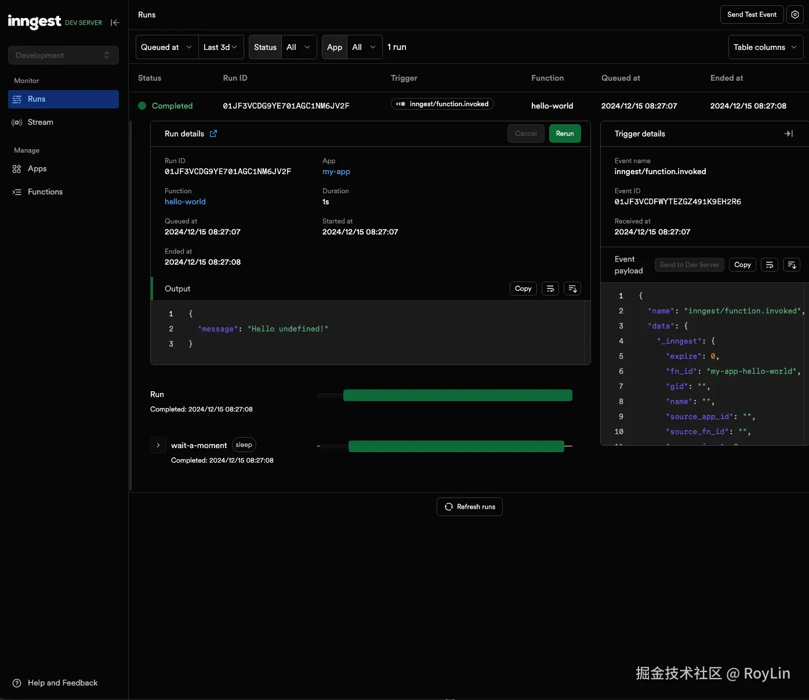The height and width of the screenshot is (700, 809).
Task: Click hello-world in the Function column
Action: (552, 106)
